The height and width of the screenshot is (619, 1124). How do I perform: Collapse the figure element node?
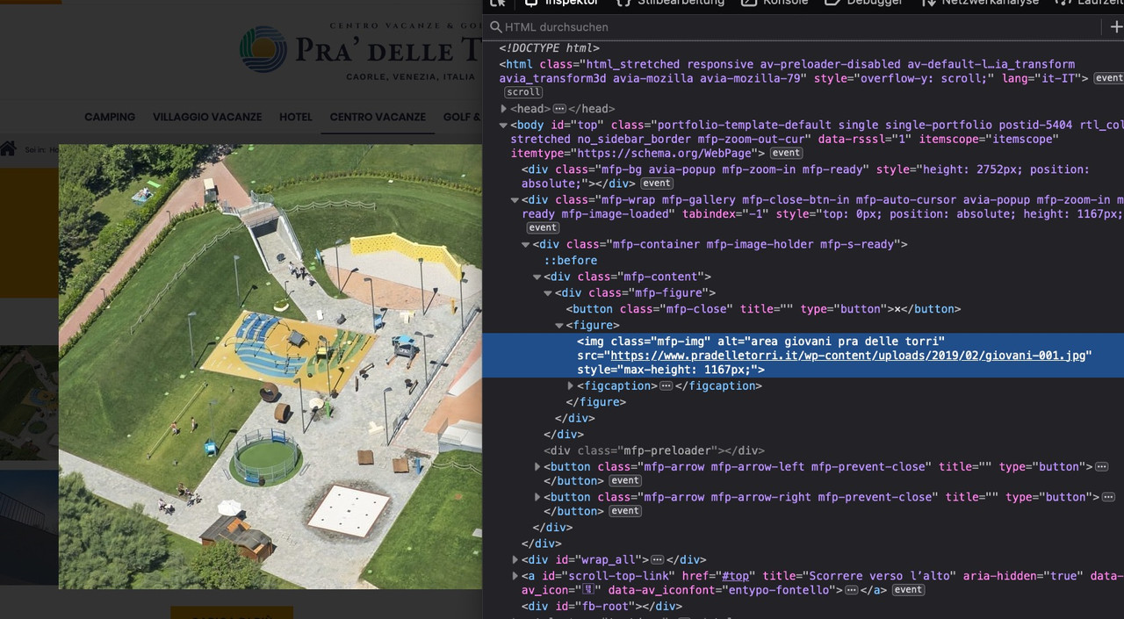(559, 326)
